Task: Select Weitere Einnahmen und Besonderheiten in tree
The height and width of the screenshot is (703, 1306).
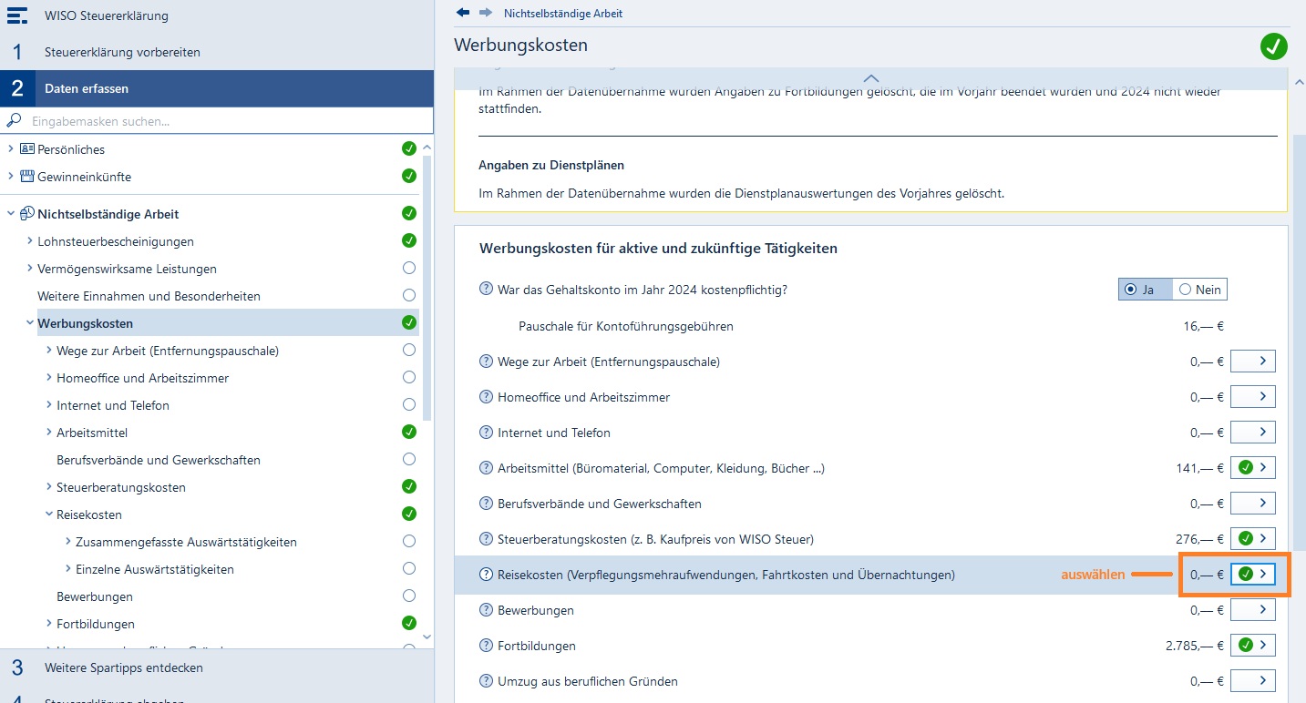Action: point(149,296)
